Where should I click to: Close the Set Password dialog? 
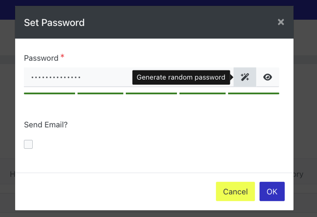(x=281, y=22)
